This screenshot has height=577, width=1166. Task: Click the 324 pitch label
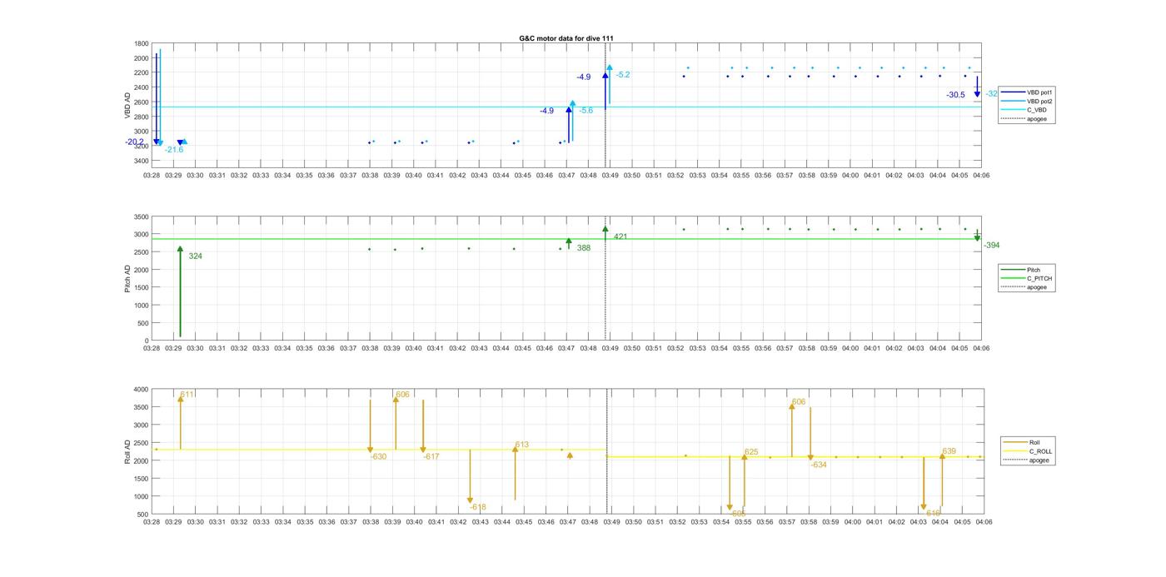(x=196, y=256)
